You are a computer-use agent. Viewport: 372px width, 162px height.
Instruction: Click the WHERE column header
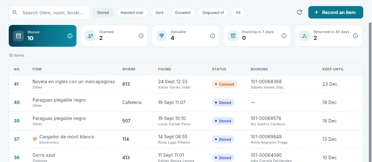[129, 69]
